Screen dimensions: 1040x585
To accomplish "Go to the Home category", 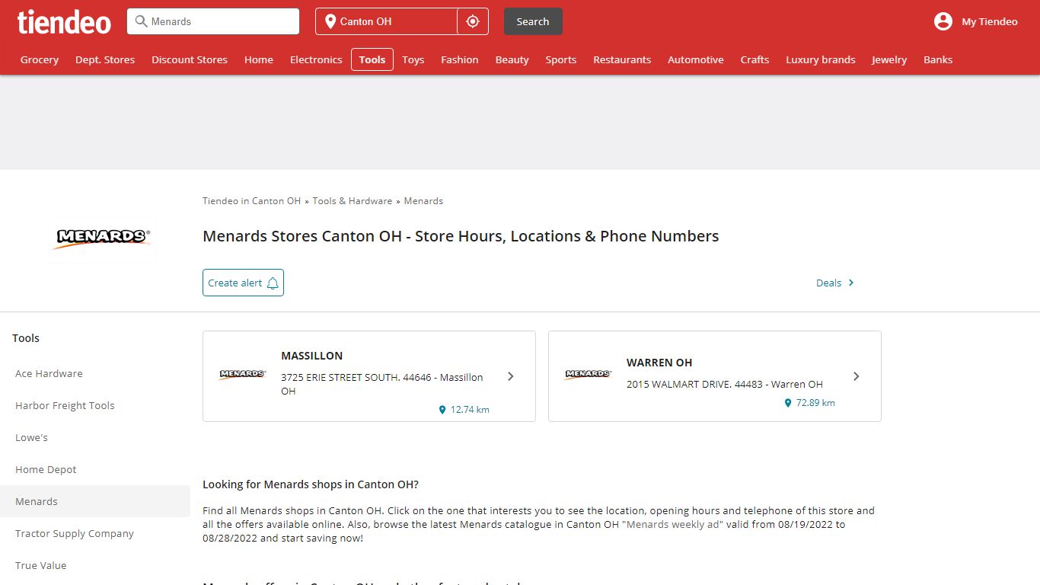I will pos(259,59).
